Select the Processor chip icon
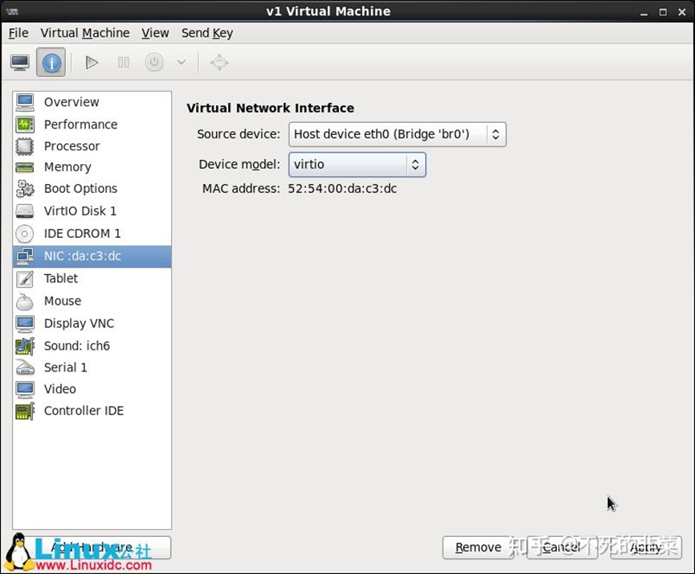Viewport: 695px width, 574px height. (x=25, y=146)
